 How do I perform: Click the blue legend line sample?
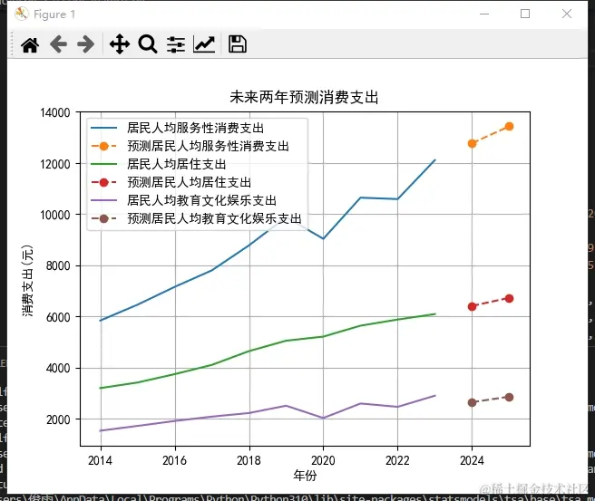pyautogui.click(x=104, y=128)
